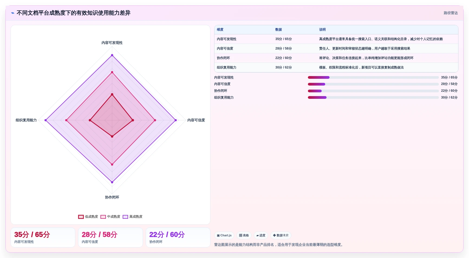This screenshot has height=258, width=469.
Task: Open the 35分 / 65分 内容可发现性 data card
Action: coord(43,237)
